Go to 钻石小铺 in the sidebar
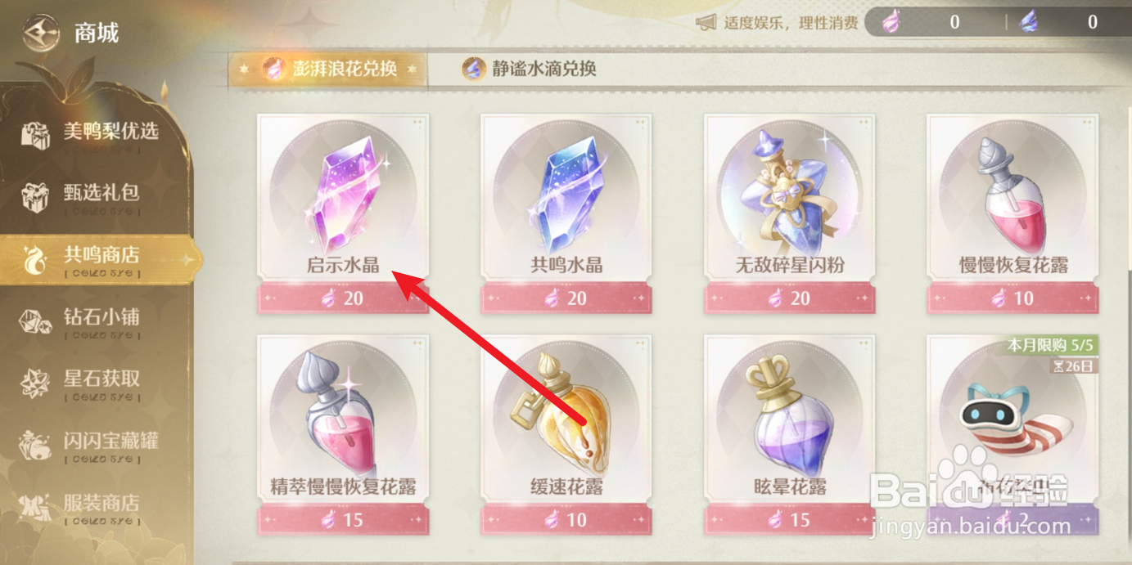This screenshot has height=565, width=1132. (x=90, y=321)
